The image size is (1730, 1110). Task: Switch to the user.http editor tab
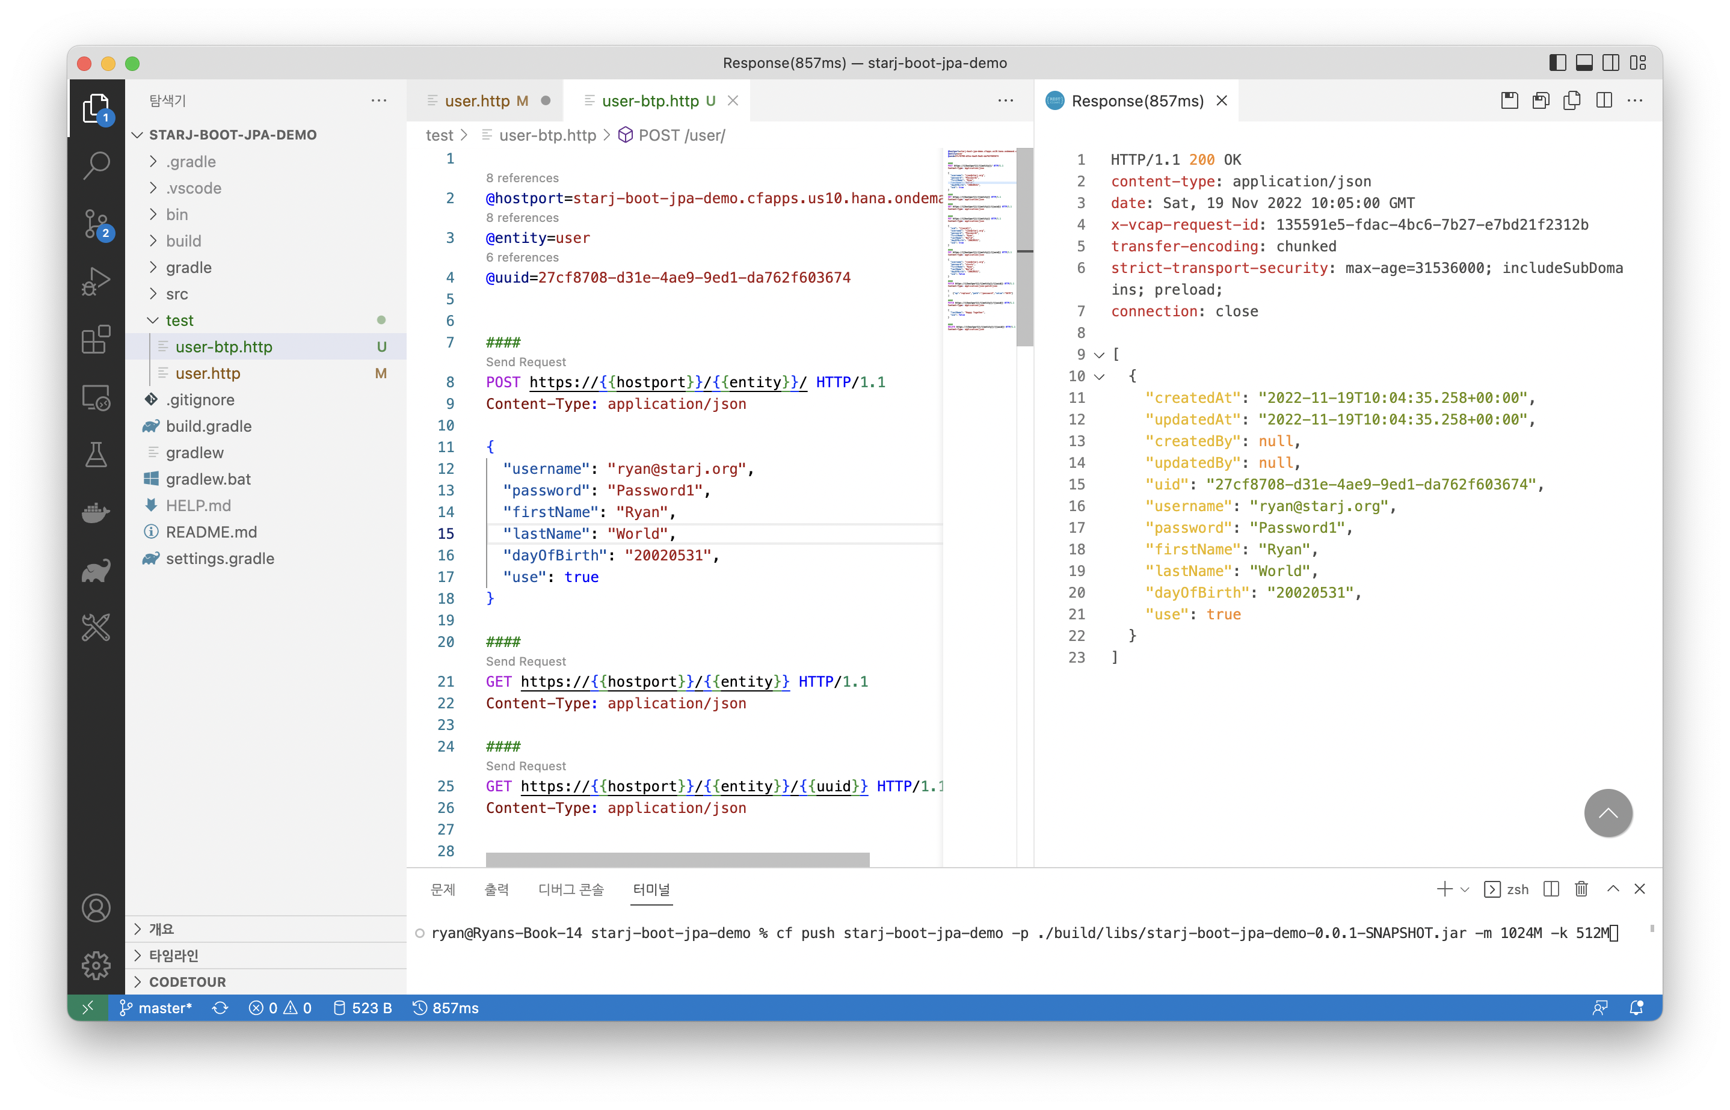point(476,101)
